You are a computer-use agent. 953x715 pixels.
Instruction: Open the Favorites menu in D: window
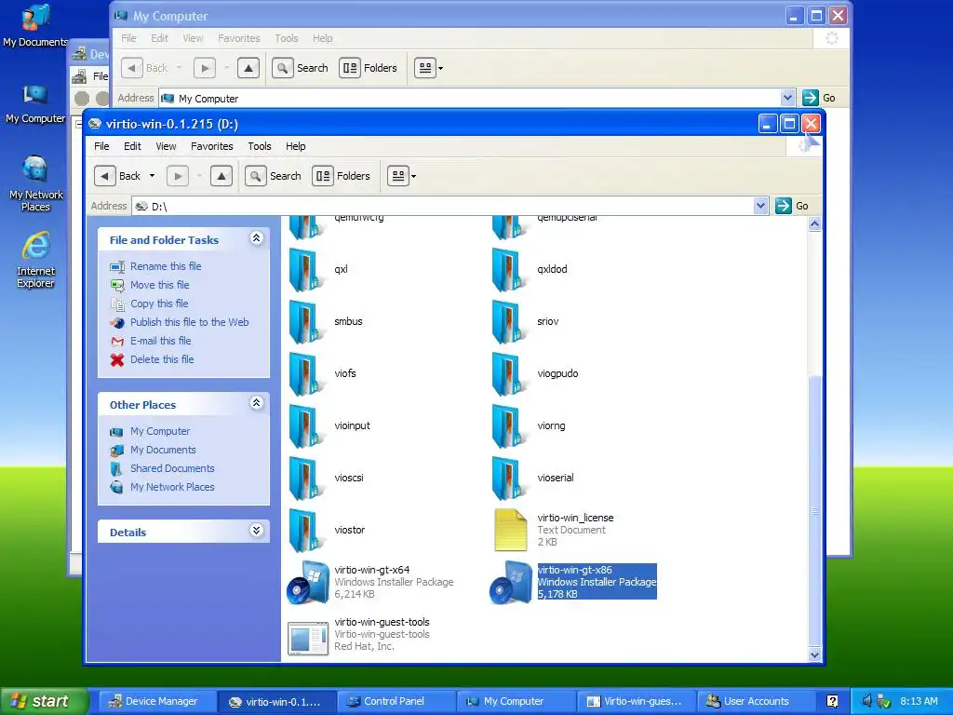coord(212,146)
